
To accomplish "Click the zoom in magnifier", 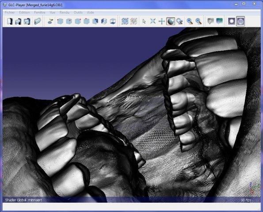I will (x=190, y=21).
